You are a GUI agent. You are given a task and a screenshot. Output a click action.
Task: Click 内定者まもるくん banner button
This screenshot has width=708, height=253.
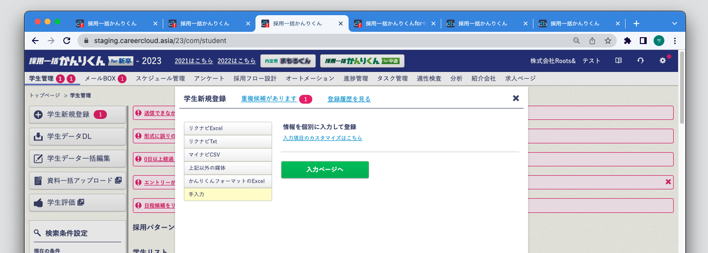(288, 61)
